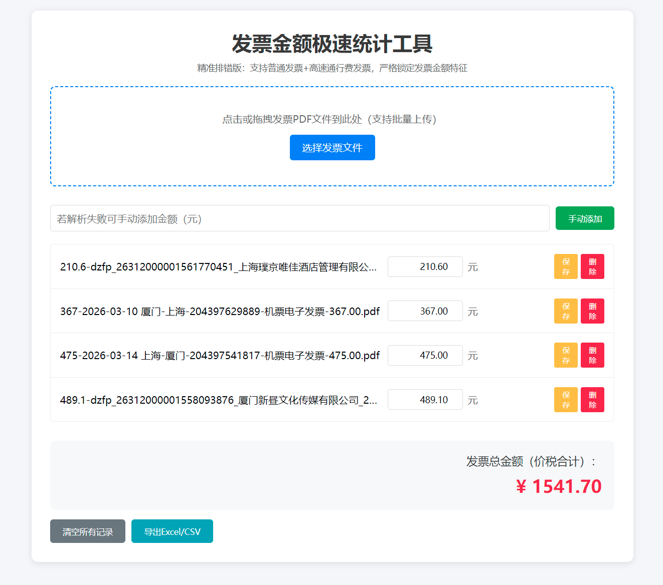Delete the 489.10 culture media invoice
The image size is (663, 585).
pos(592,399)
